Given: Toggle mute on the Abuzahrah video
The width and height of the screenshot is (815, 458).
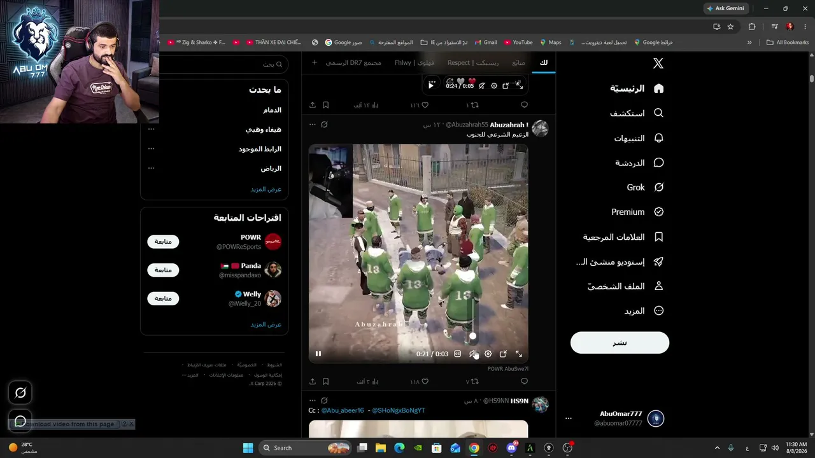Looking at the screenshot, I should coord(473,354).
